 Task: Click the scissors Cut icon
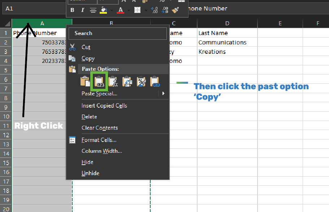72,47
